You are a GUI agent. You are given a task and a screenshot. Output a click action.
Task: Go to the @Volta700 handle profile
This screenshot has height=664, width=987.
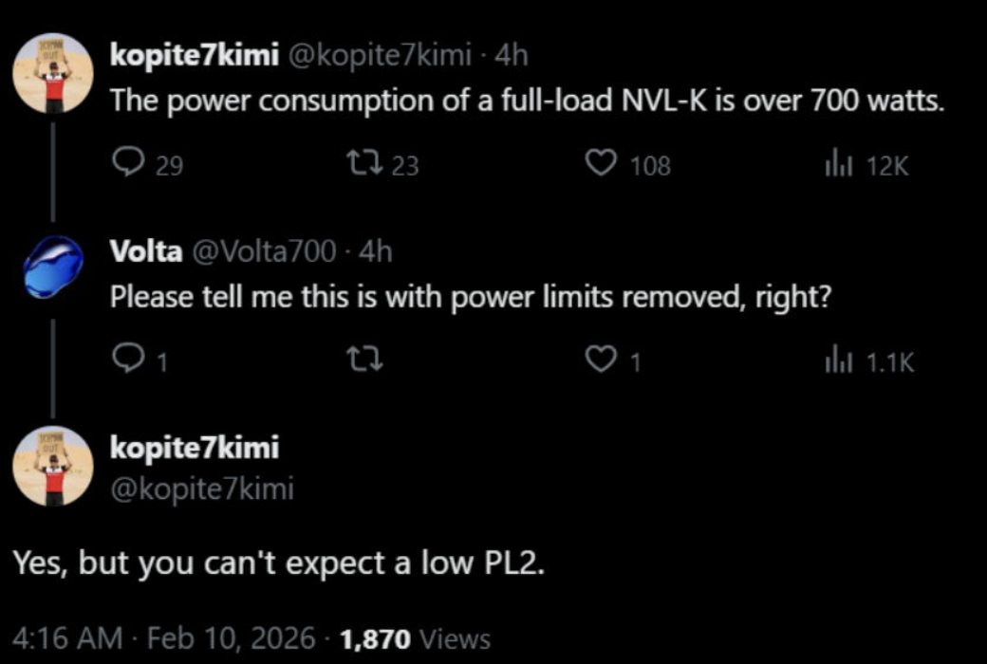click(x=264, y=250)
